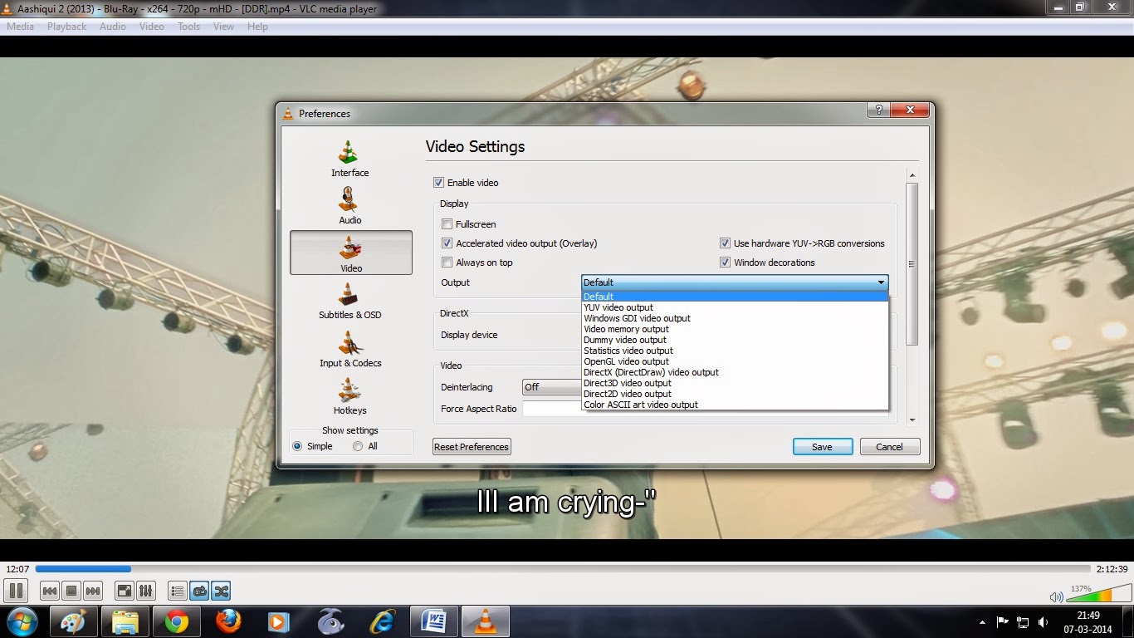Toggle fullscreen video button in player controls
The width and height of the screenshot is (1134, 638).
[x=124, y=591]
